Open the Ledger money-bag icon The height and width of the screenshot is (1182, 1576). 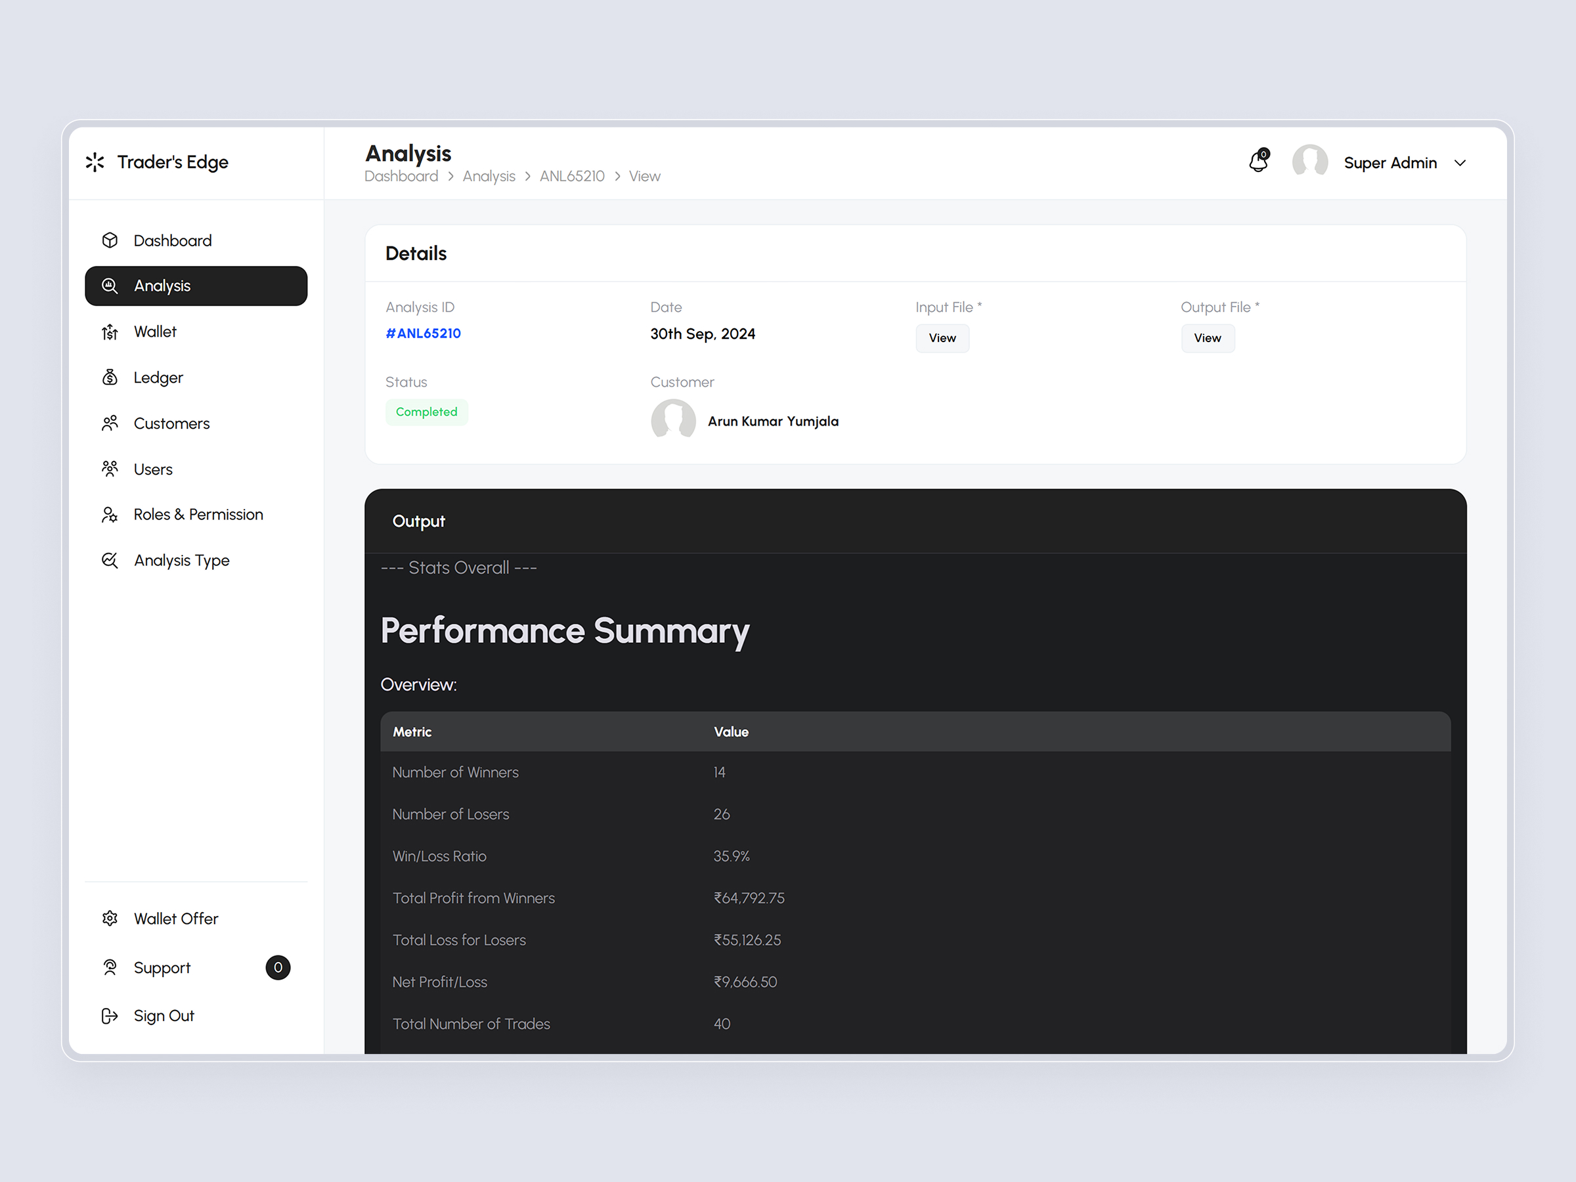(x=110, y=377)
